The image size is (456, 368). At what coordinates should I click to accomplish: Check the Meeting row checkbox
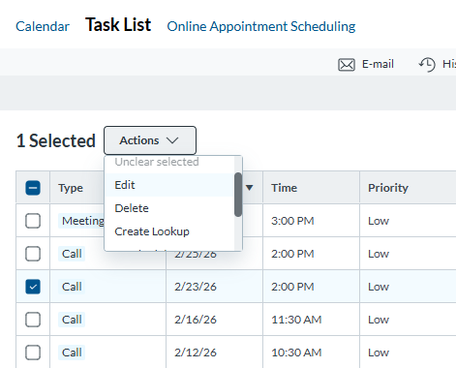(x=33, y=221)
